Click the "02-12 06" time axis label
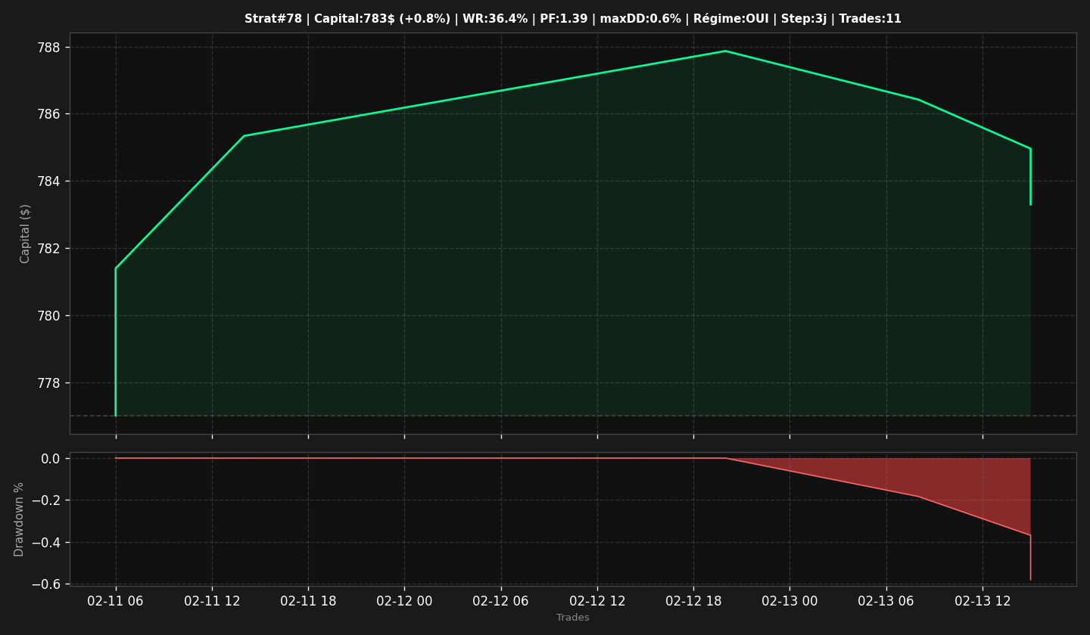The image size is (1090, 635). pyautogui.click(x=501, y=601)
